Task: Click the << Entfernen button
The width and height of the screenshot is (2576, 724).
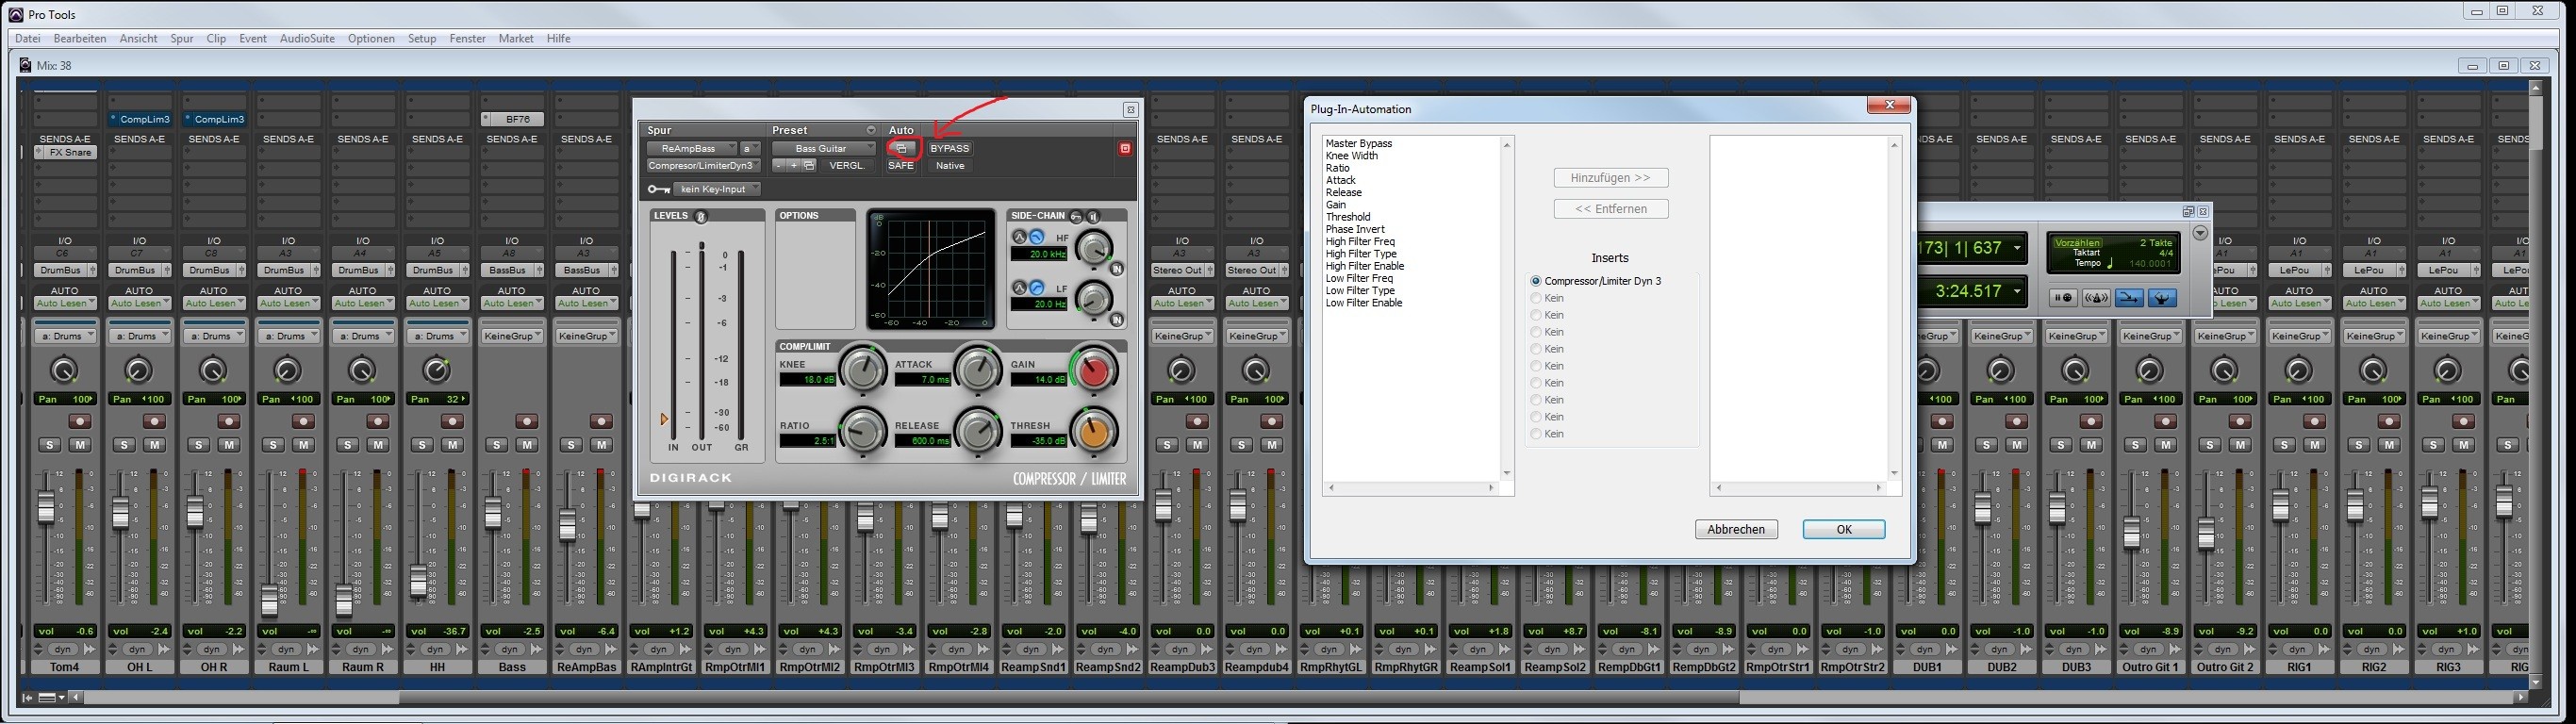Action: click(x=1610, y=209)
